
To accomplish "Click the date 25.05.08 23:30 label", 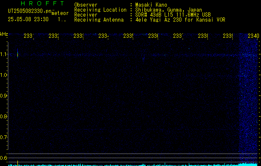I will (28, 20).
